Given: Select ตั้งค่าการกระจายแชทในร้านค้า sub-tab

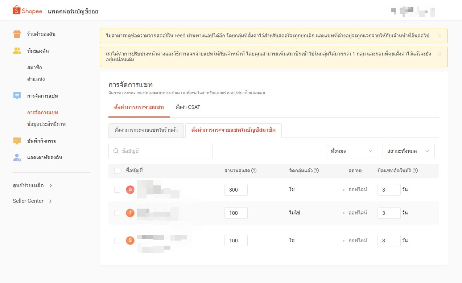Looking at the screenshot, I should click(146, 131).
